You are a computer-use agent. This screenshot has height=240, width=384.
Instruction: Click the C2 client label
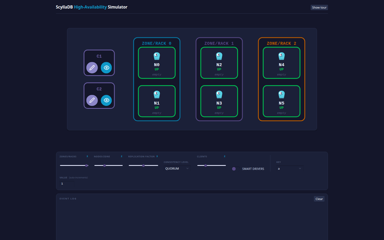coord(99,89)
